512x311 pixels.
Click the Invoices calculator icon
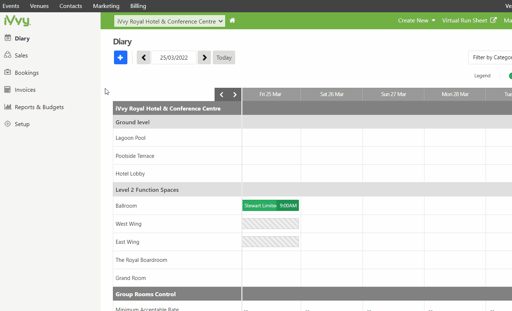click(x=8, y=89)
